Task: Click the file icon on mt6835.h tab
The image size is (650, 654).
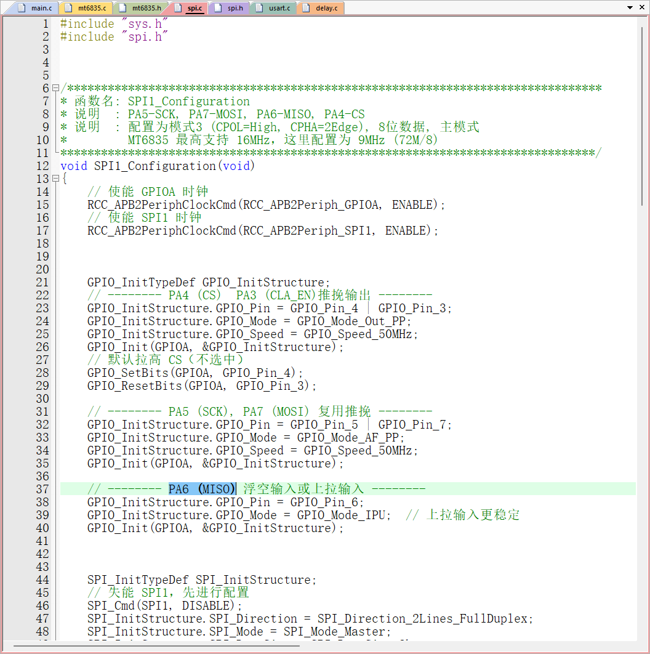Action: (x=122, y=8)
